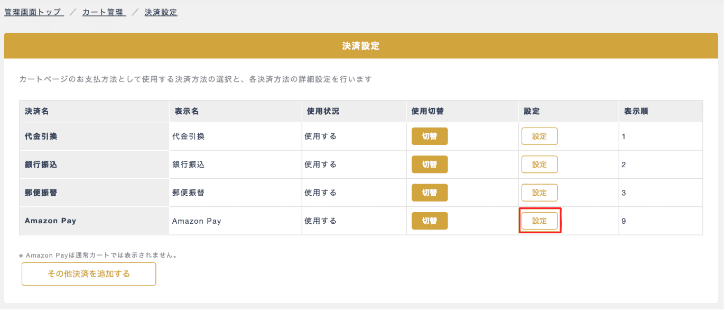The height and width of the screenshot is (310, 725).
Task: Select the Amazon Pay payment name cell
Action: [50, 221]
